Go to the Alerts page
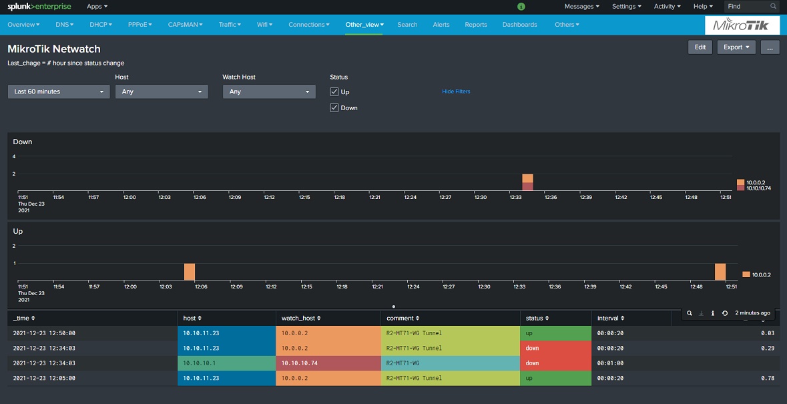Viewport: 787px width, 404px height. [x=441, y=25]
